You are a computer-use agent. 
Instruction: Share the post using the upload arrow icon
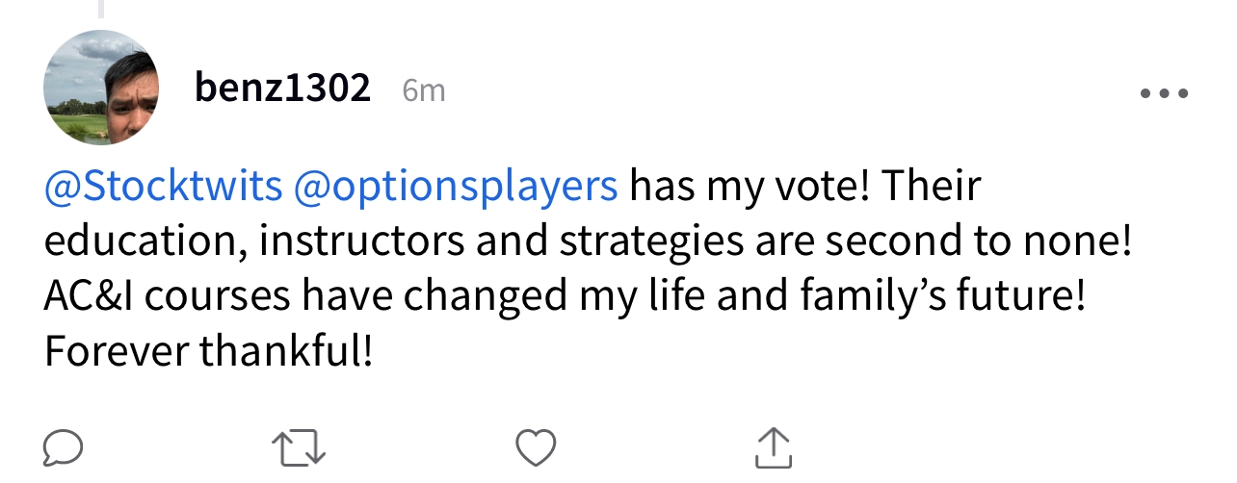coord(772,448)
